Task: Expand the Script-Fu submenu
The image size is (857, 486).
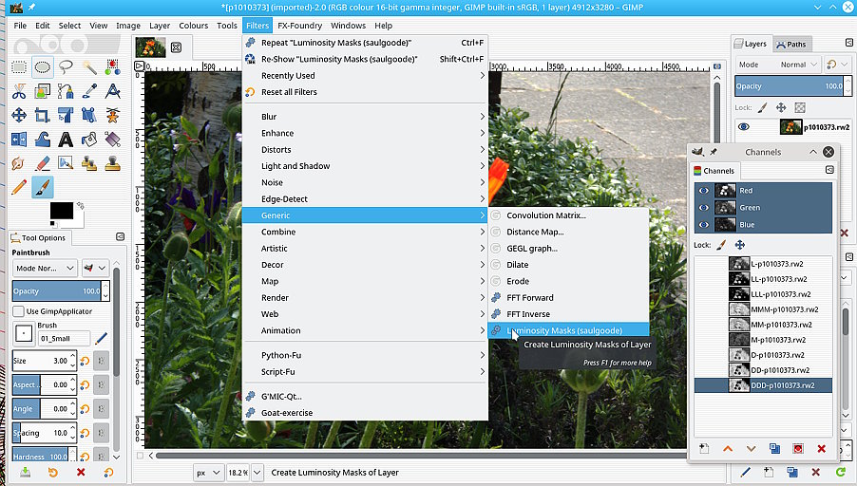Action: coord(365,372)
